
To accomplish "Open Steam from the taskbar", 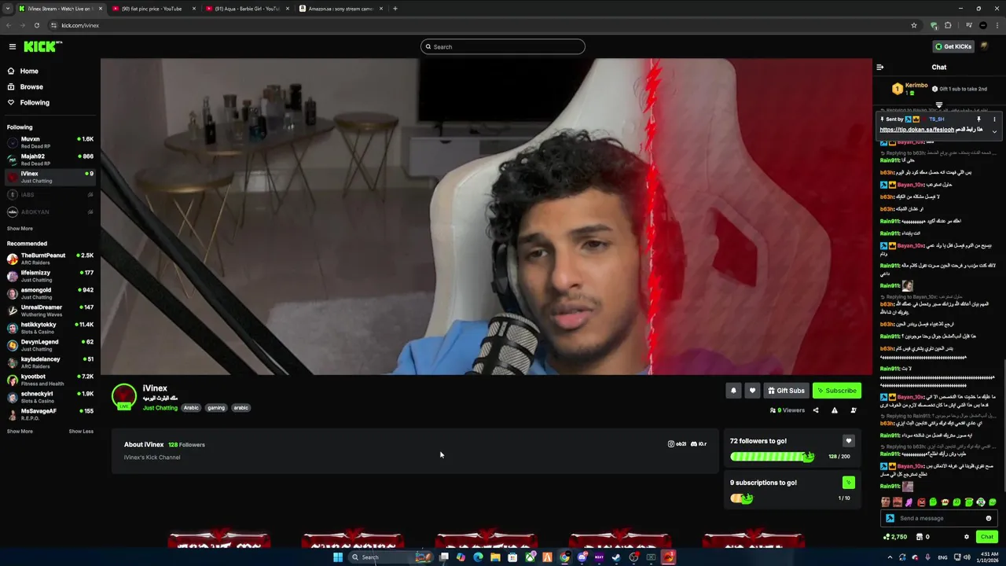I will click(616, 557).
